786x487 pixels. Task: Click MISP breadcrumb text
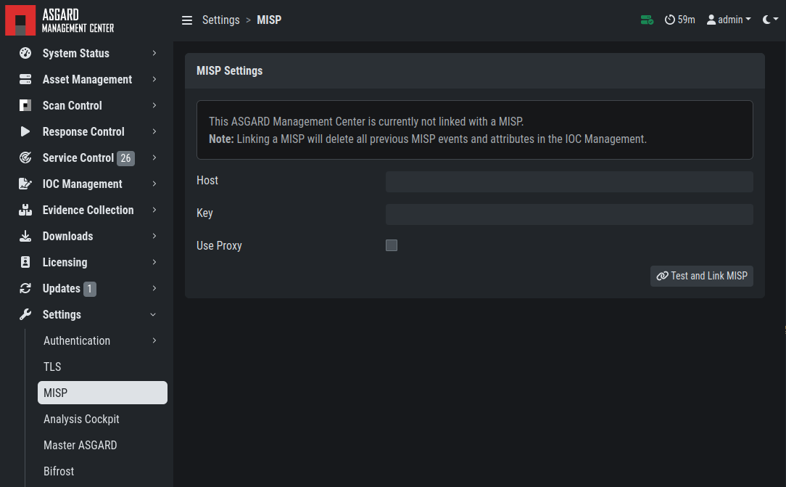[x=269, y=20]
